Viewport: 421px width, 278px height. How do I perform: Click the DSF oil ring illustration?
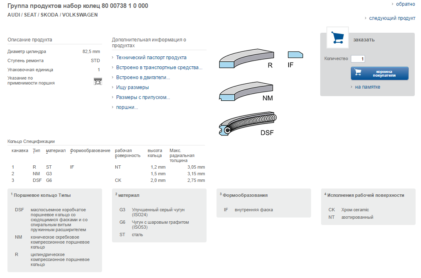(x=245, y=124)
